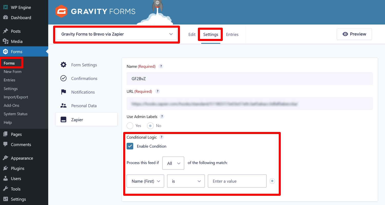Open the form switcher dropdown

(x=117, y=34)
